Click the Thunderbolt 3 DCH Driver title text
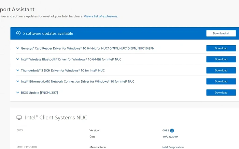 62,70
